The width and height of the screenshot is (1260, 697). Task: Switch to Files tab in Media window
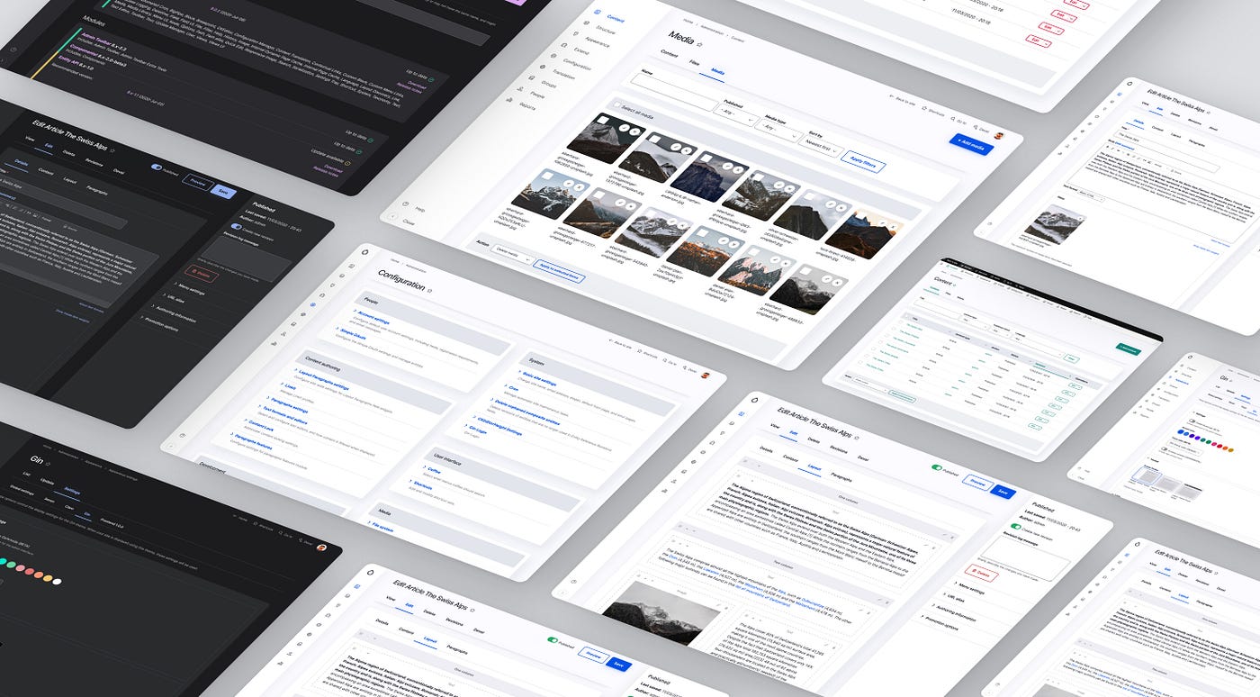click(x=694, y=63)
